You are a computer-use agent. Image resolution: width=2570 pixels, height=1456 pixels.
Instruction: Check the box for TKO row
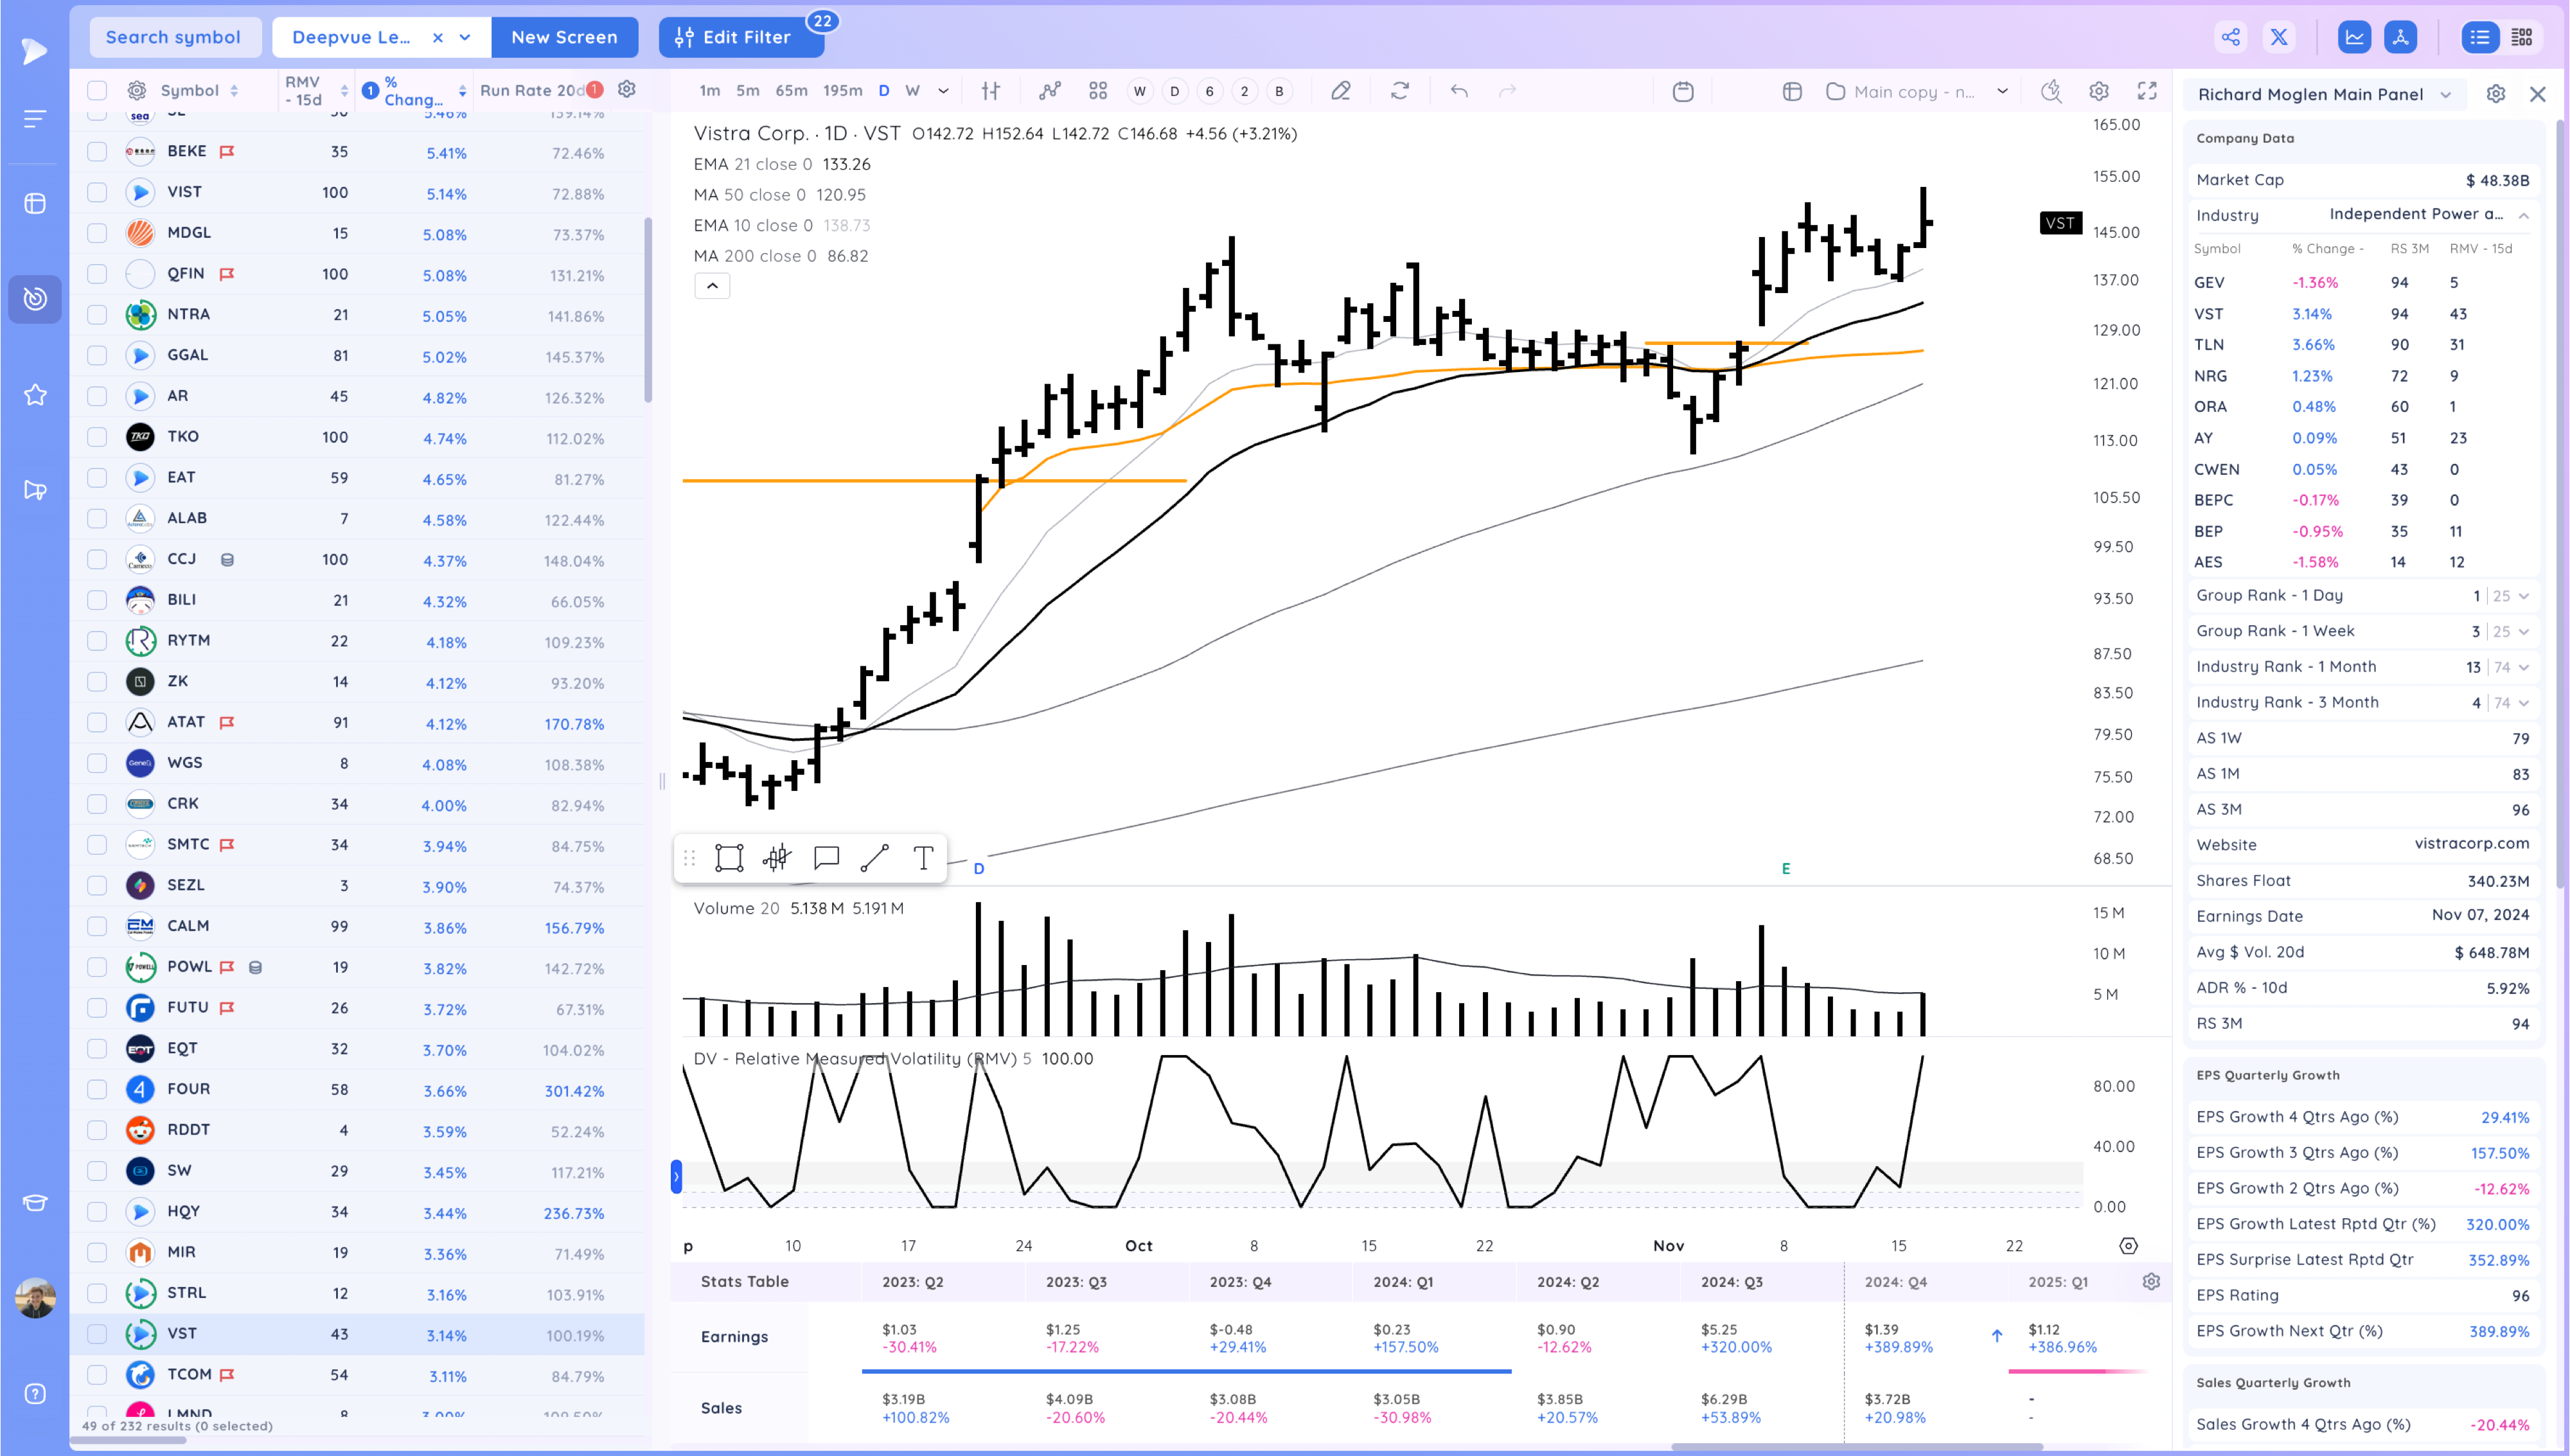tap(97, 436)
